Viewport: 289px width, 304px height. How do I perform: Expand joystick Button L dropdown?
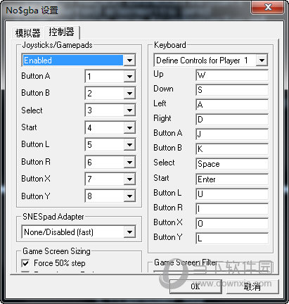[110, 144]
